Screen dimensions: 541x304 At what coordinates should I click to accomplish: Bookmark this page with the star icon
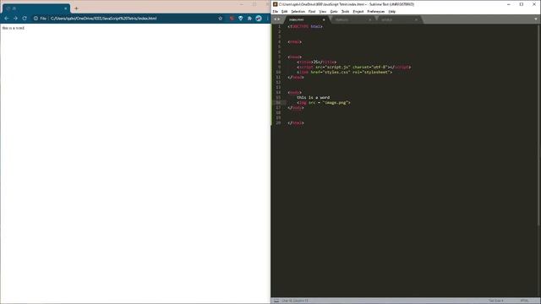[221, 19]
